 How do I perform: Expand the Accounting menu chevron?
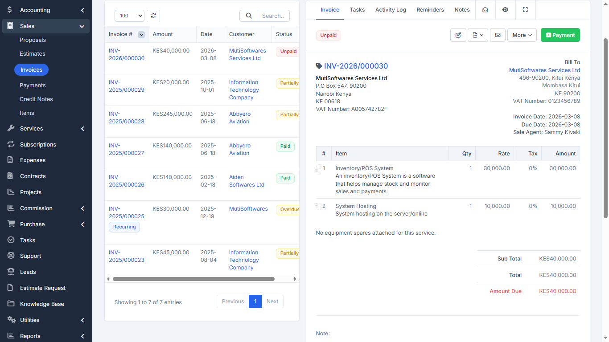click(82, 10)
